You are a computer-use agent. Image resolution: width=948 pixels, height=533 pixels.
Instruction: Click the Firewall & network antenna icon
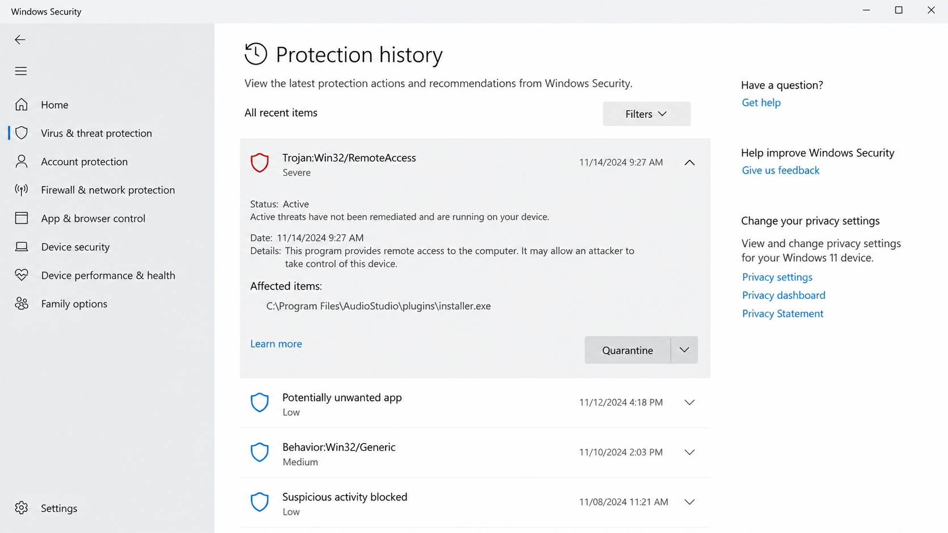[x=22, y=190]
